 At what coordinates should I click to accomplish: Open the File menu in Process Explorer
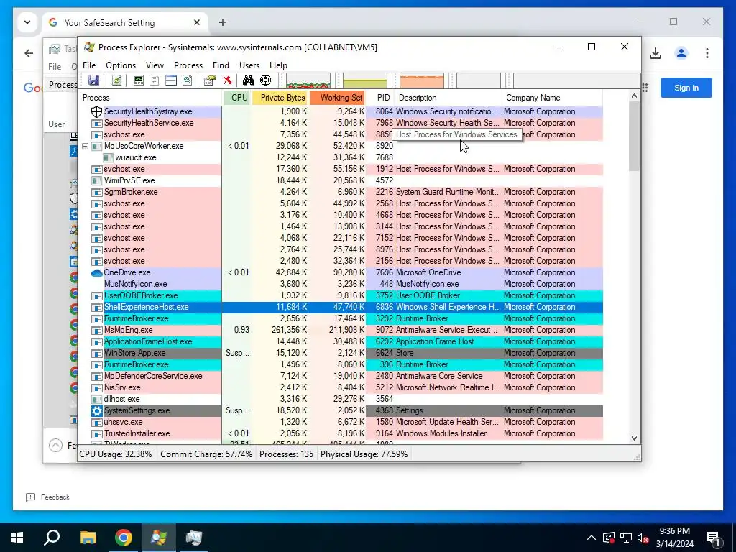click(x=89, y=65)
